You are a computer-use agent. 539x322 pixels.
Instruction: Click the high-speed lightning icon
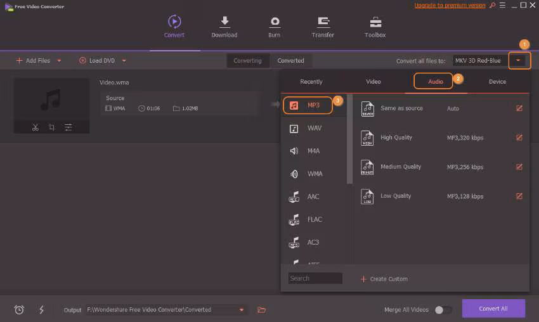(x=41, y=309)
